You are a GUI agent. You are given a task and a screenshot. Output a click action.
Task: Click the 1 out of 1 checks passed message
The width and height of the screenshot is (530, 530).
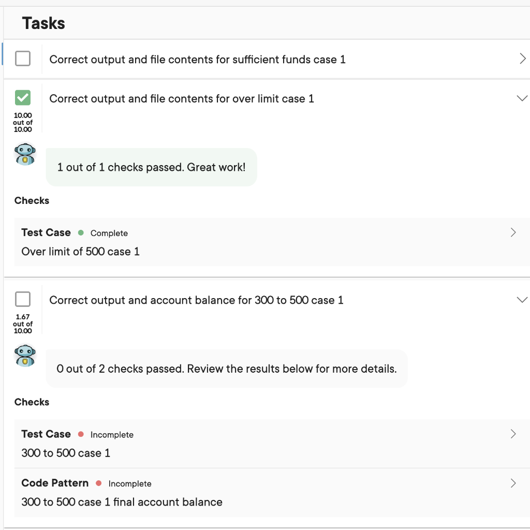(152, 167)
